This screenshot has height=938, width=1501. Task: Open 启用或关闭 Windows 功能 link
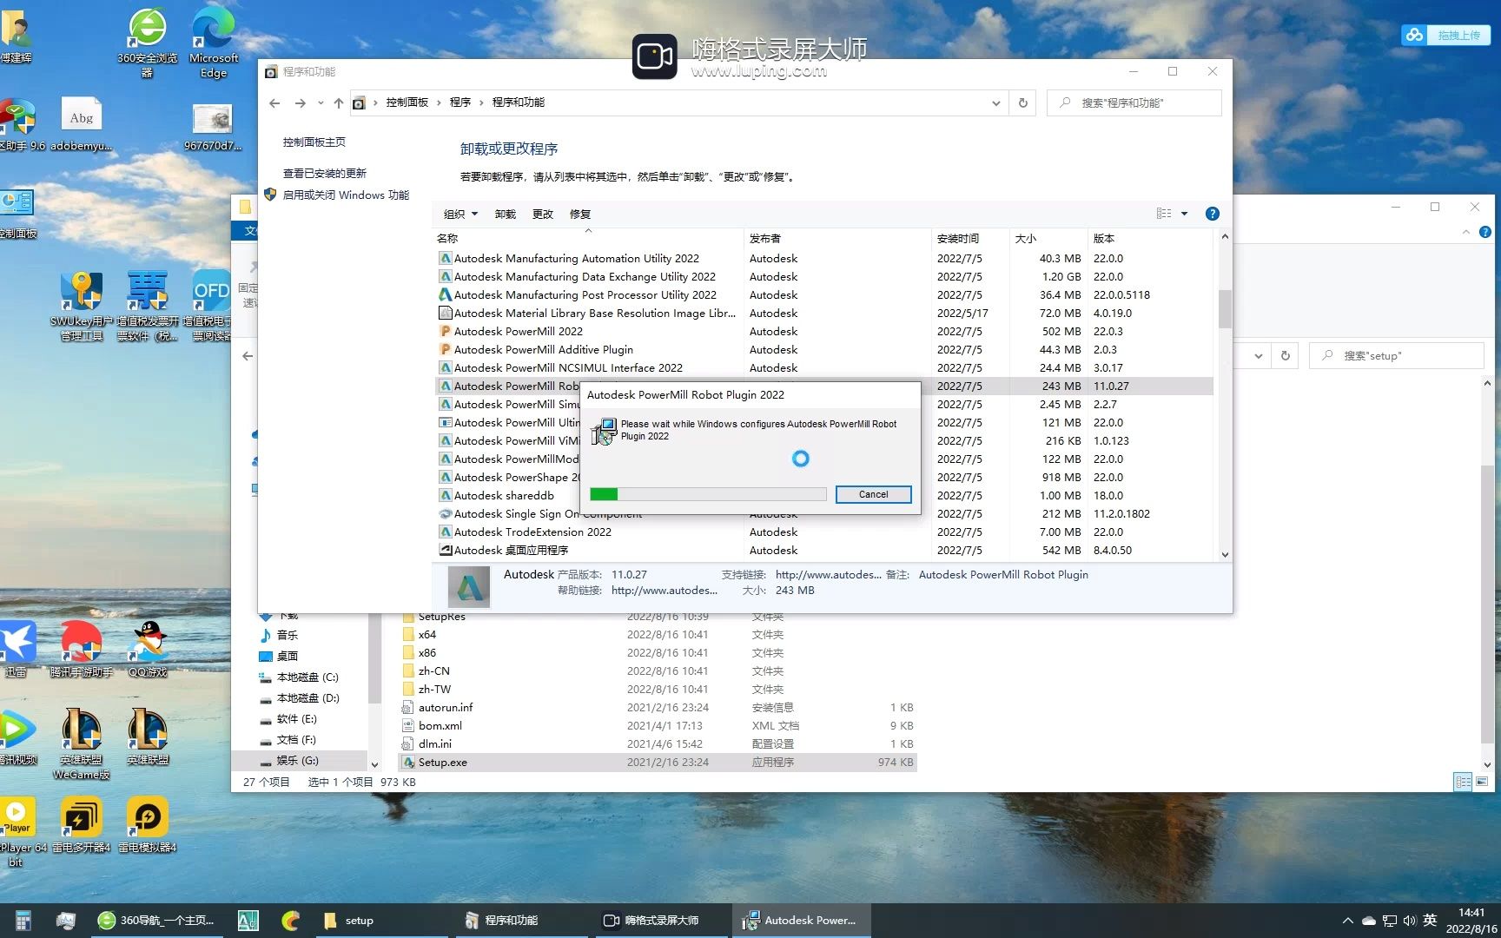346,195
